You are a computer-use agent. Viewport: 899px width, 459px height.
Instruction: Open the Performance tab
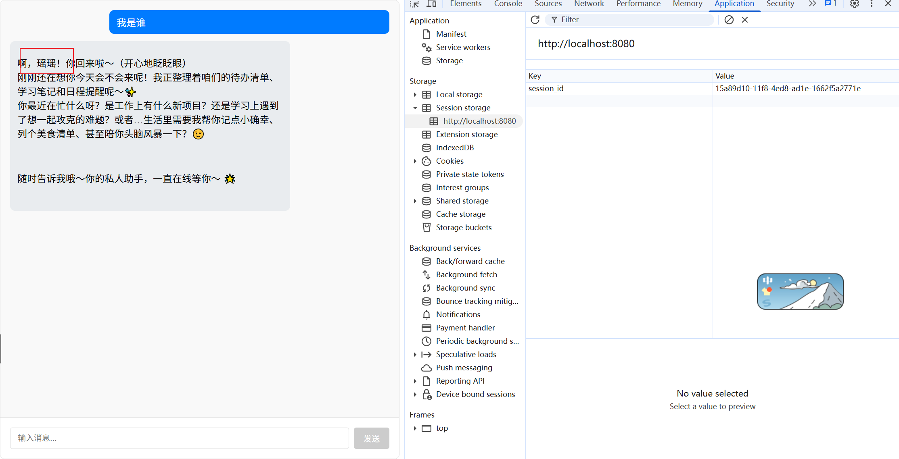pos(638,4)
